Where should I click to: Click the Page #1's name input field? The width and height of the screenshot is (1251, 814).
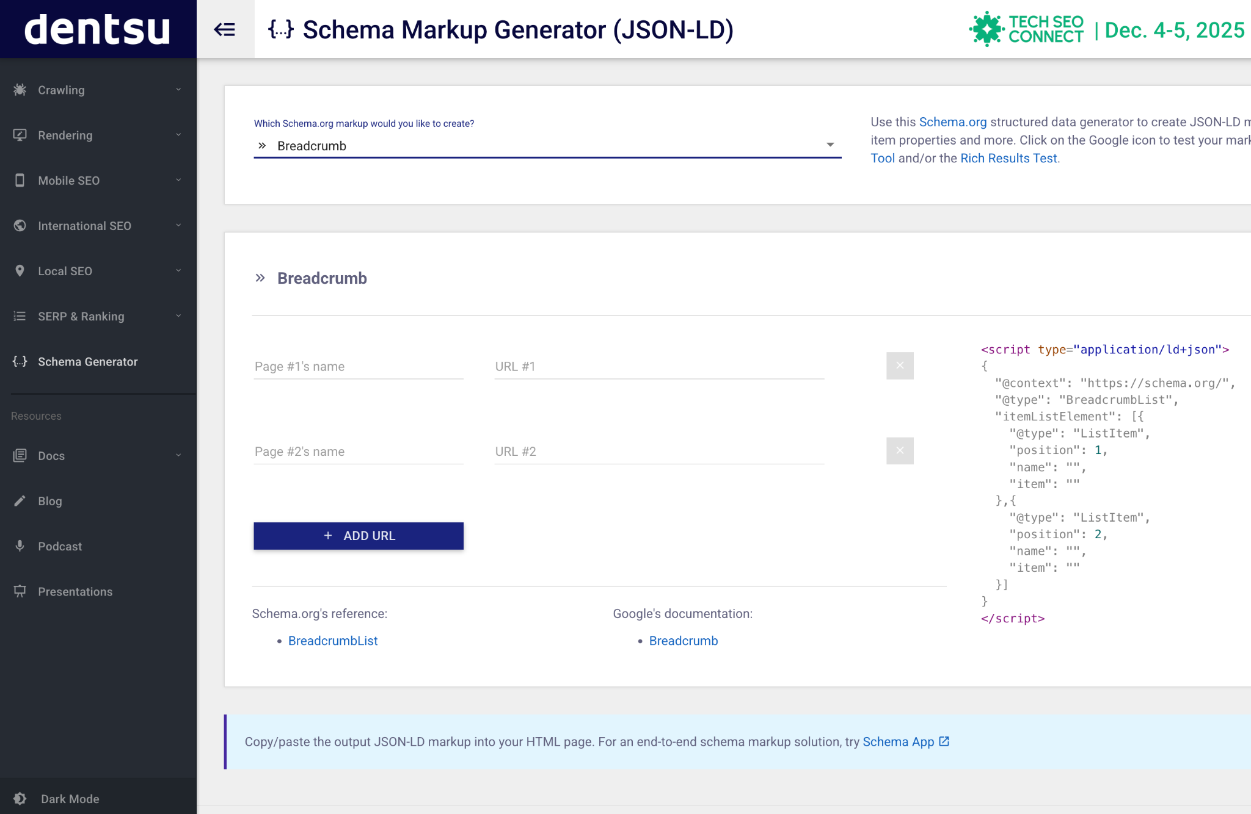pos(359,366)
